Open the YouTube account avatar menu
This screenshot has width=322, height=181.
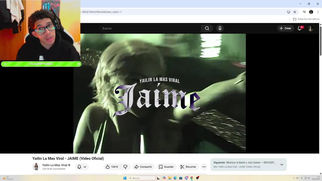(x=310, y=28)
